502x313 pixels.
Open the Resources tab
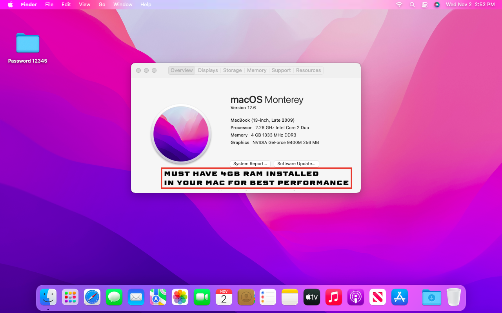tap(308, 70)
